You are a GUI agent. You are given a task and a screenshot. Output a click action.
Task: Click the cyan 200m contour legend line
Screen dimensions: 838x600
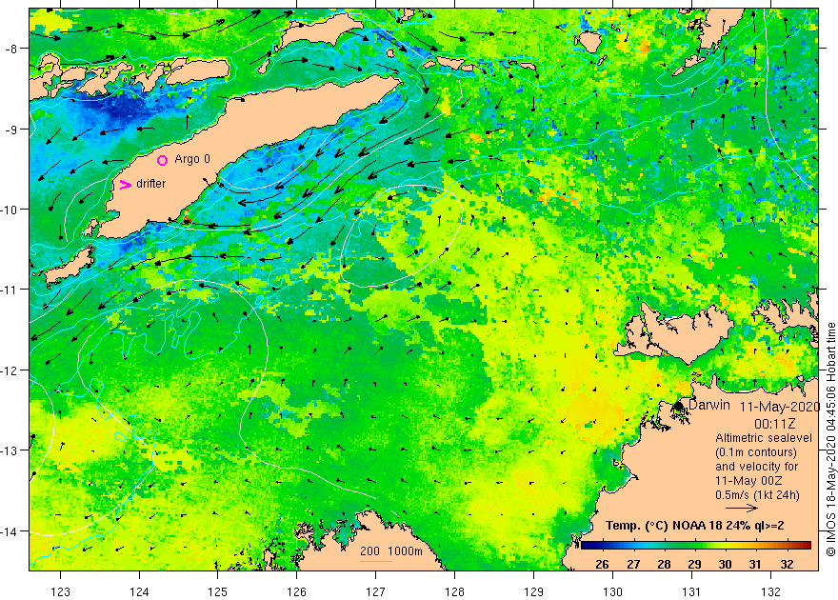(376, 562)
